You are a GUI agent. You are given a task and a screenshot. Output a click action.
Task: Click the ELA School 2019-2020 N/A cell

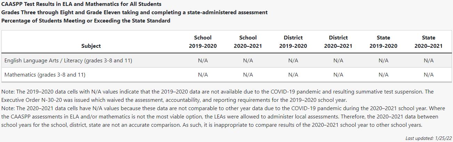click(x=203, y=61)
